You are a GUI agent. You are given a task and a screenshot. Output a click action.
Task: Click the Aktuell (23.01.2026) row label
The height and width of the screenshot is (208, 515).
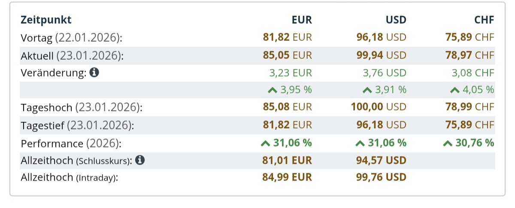click(71, 55)
